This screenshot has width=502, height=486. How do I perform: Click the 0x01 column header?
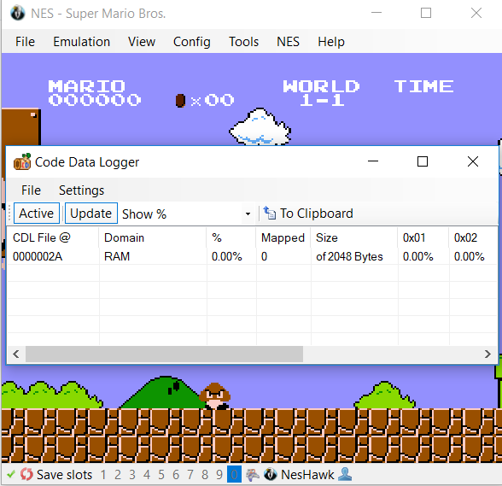point(423,237)
